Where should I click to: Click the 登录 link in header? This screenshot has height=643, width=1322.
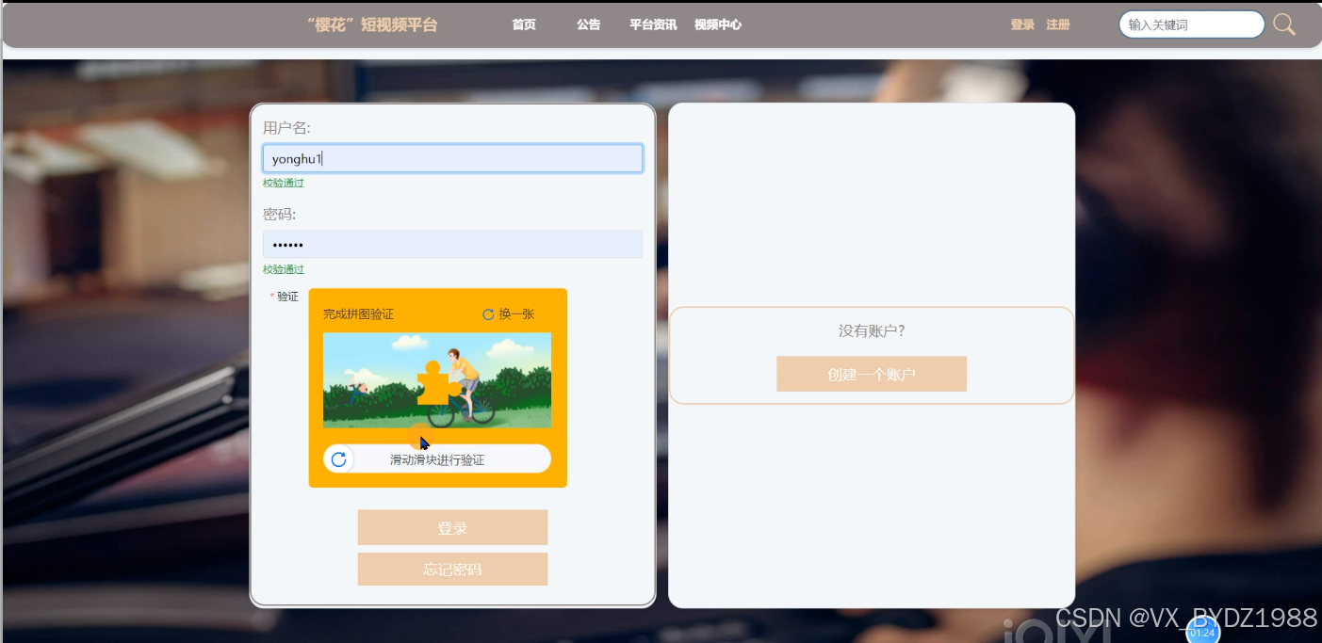[1022, 24]
